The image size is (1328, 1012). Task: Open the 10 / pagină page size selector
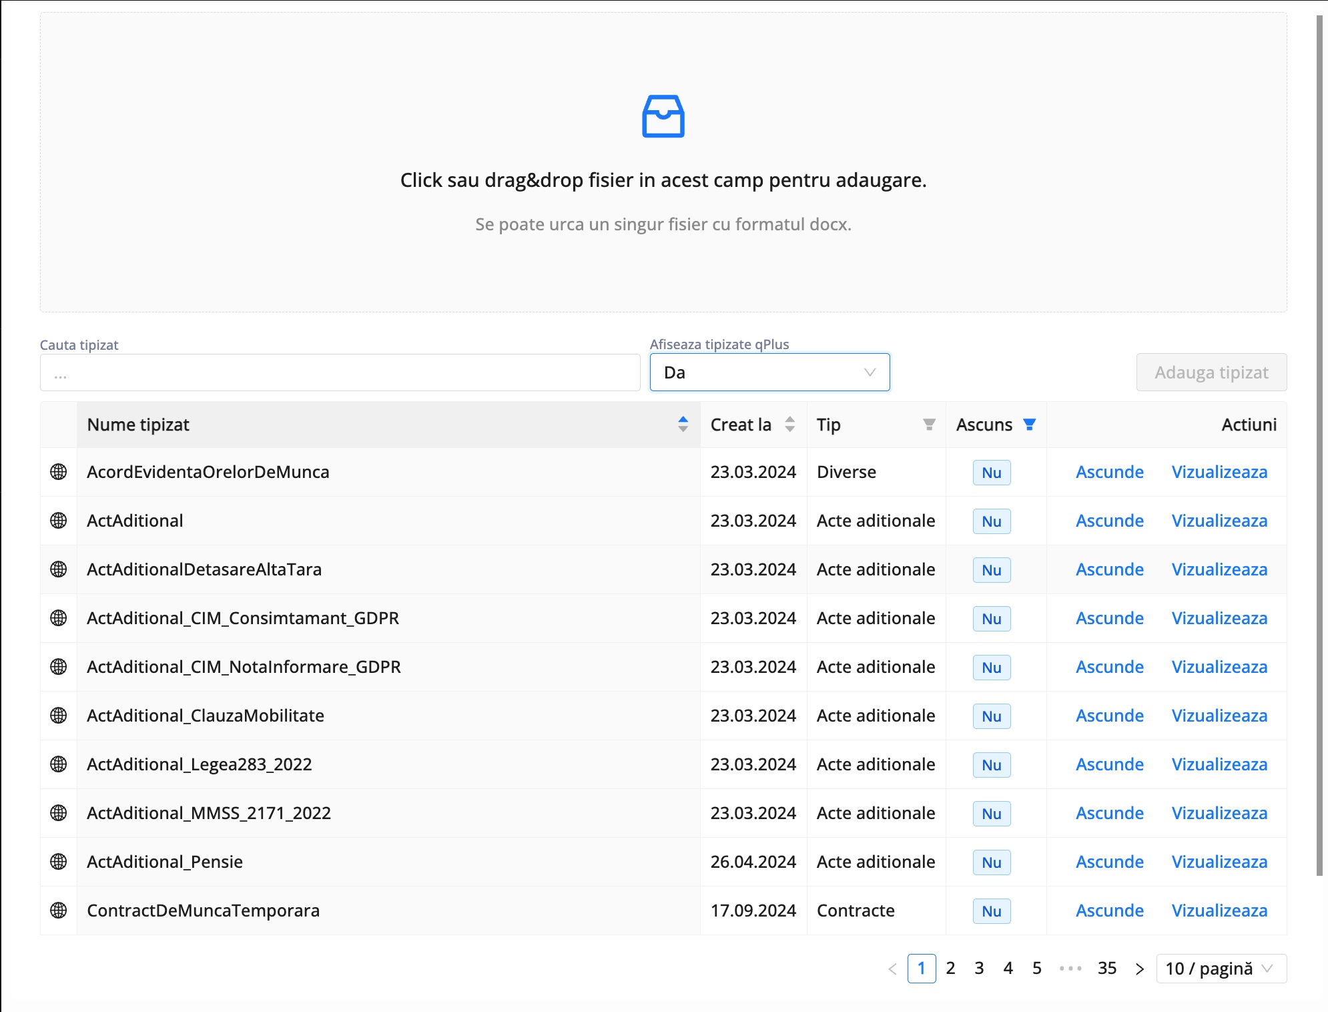(x=1221, y=969)
